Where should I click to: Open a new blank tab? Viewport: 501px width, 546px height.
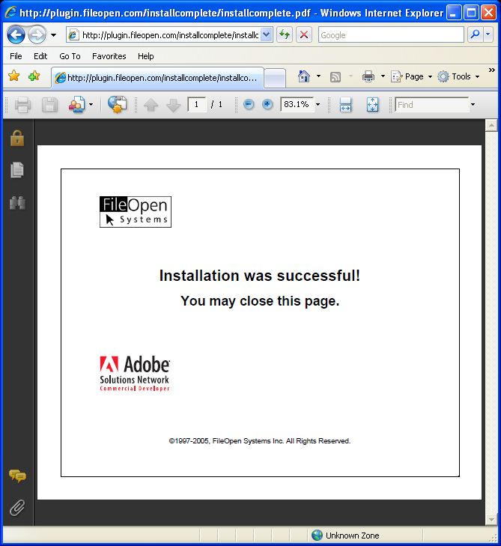point(275,79)
